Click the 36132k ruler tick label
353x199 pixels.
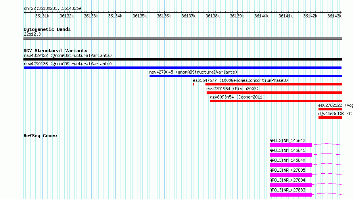(x=67, y=16)
